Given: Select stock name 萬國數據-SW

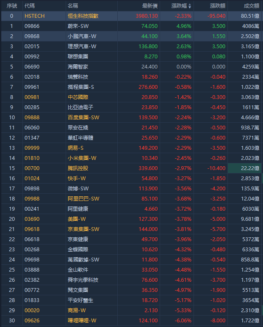Looking at the screenshot, I should tap(83, 260).
